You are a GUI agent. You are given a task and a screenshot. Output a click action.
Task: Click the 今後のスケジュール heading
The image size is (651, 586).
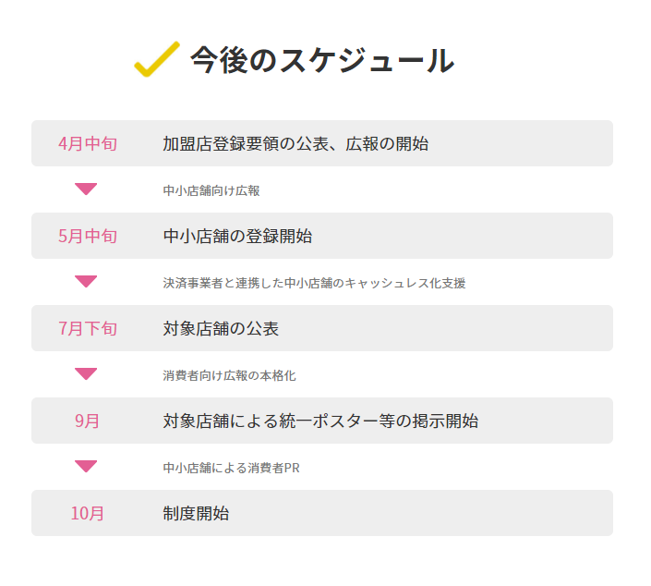321,60
